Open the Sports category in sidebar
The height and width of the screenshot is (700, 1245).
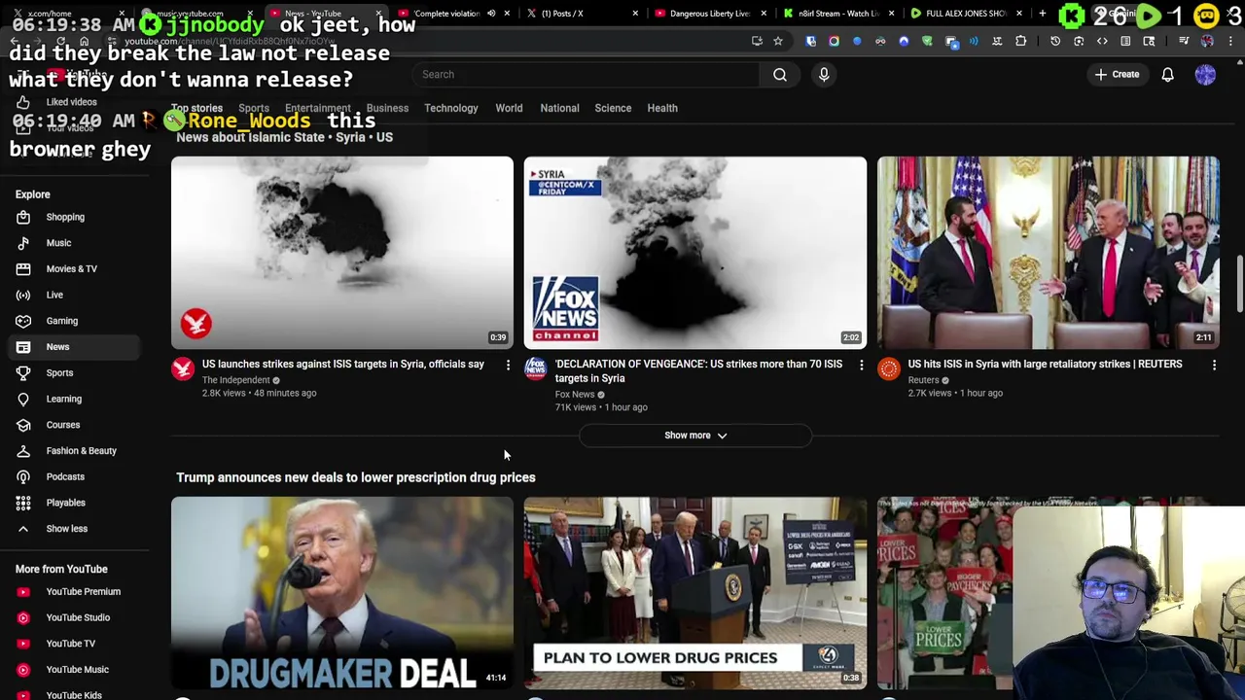pyautogui.click(x=59, y=372)
